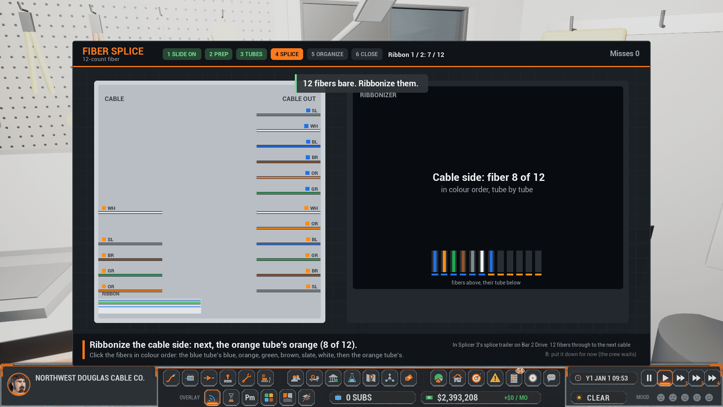Image resolution: width=723 pixels, height=407 pixels.
Task: Open the house subscribers icon
Action: pyautogui.click(x=458, y=378)
